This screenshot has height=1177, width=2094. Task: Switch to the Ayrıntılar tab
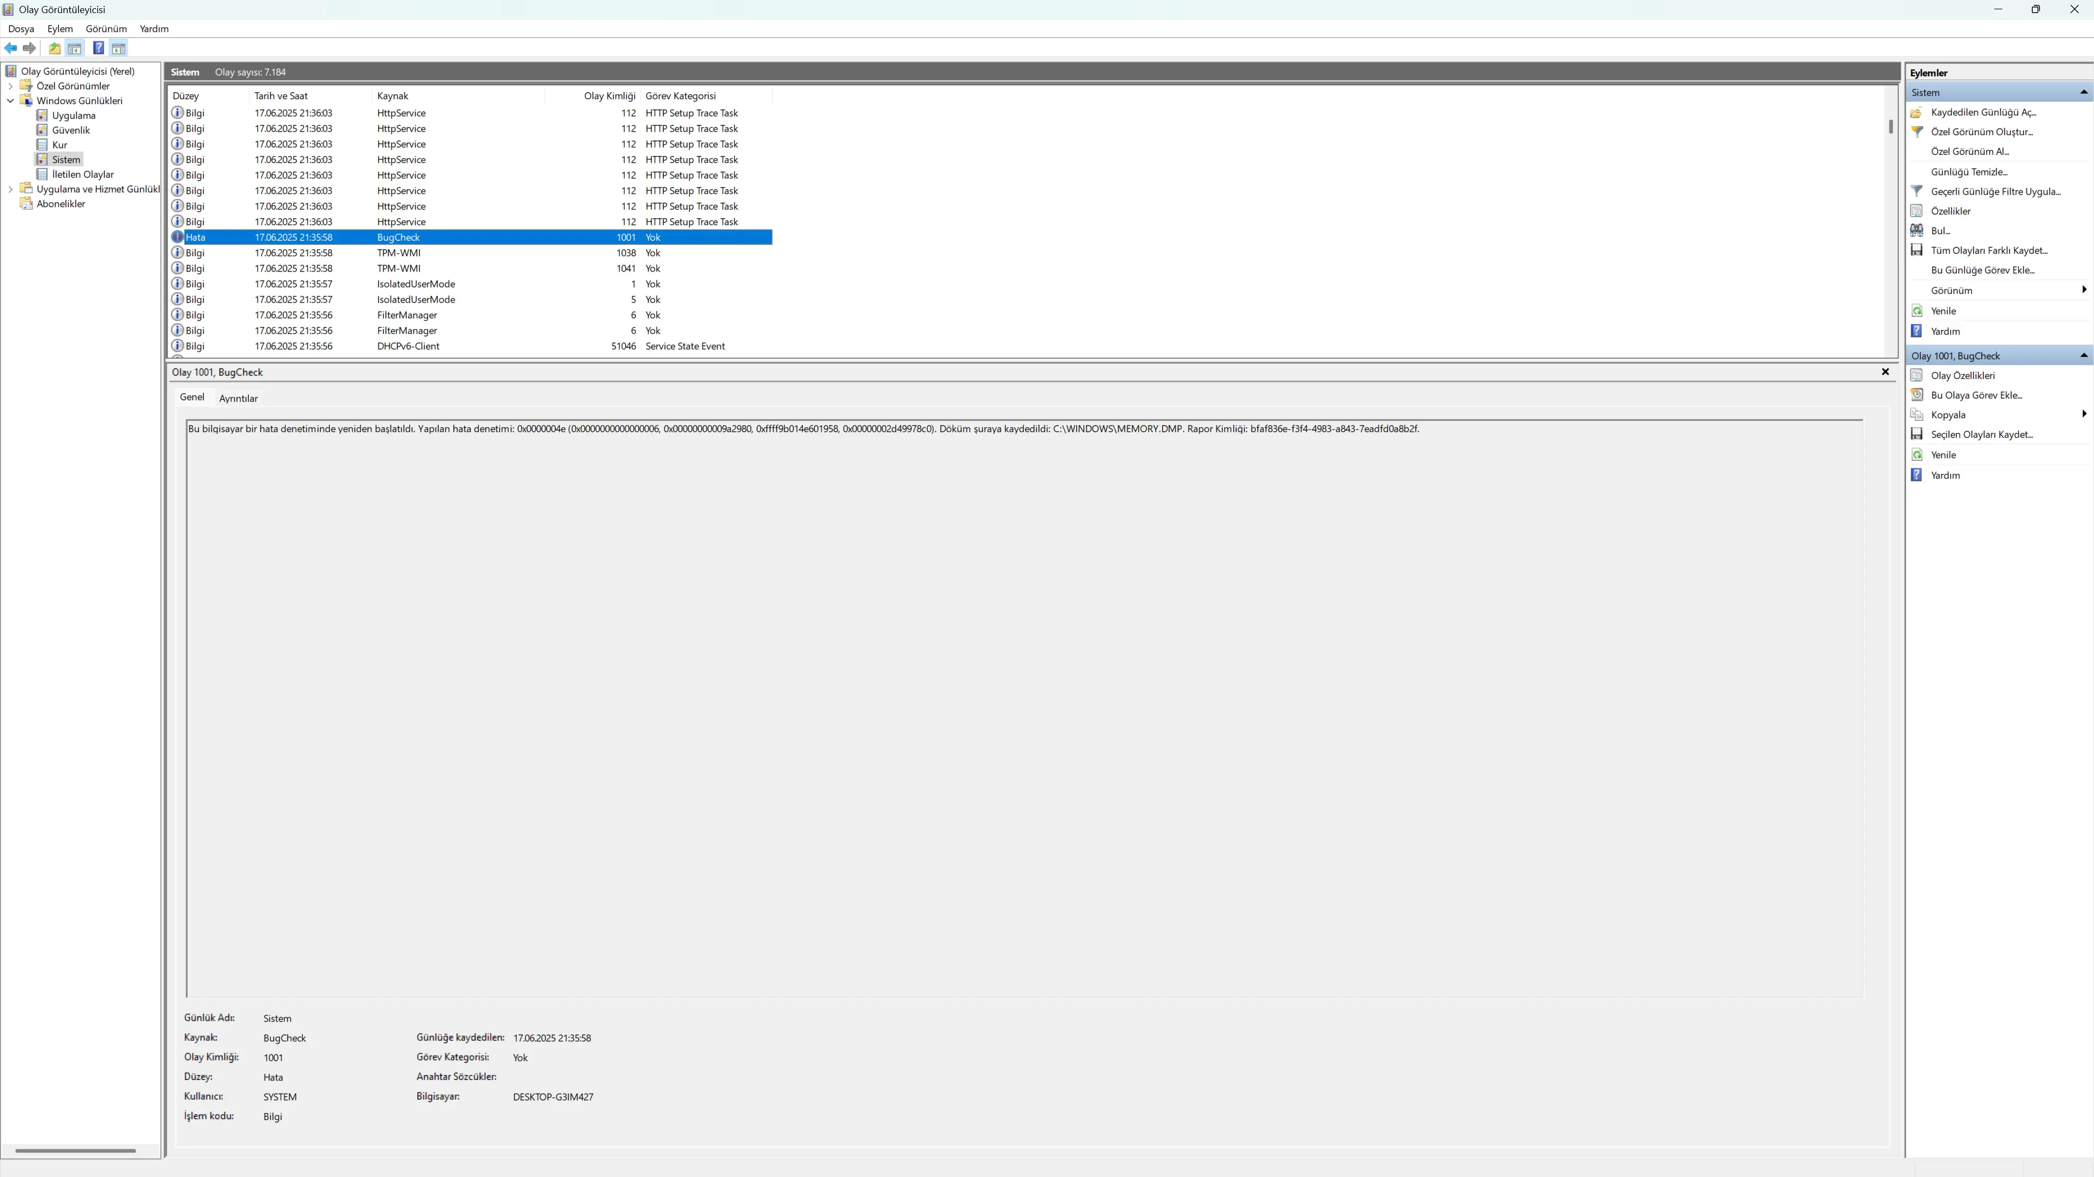(x=238, y=398)
